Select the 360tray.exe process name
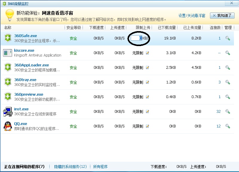 pos(25,80)
